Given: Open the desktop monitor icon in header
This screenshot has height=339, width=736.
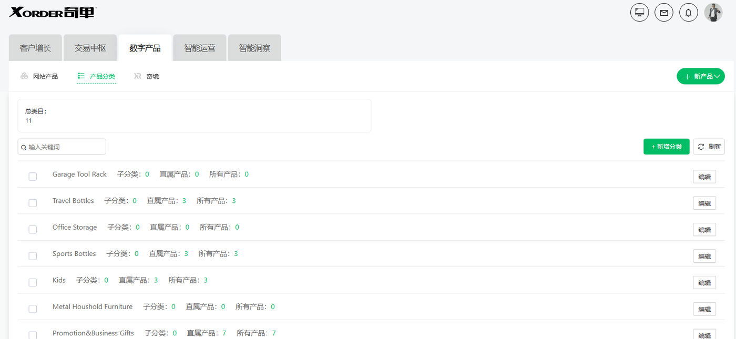Looking at the screenshot, I should click(x=639, y=13).
